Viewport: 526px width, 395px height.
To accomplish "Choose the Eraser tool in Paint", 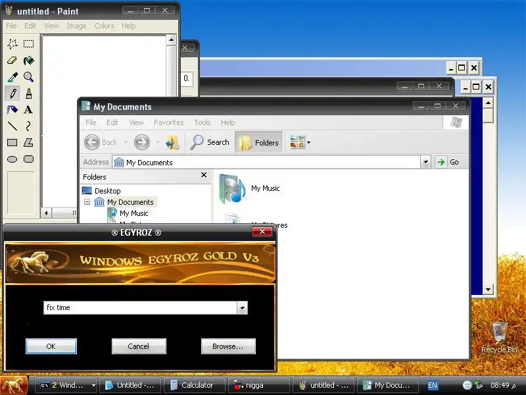I will (x=12, y=61).
